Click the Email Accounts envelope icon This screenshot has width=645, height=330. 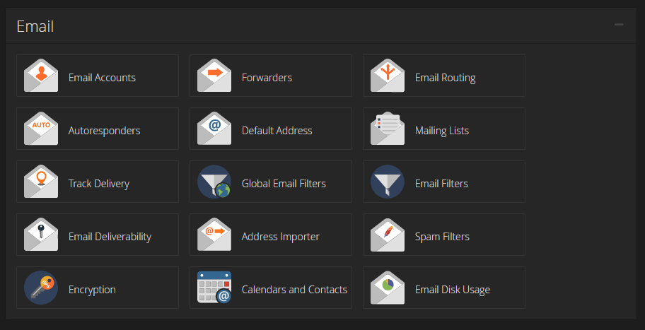click(41, 76)
